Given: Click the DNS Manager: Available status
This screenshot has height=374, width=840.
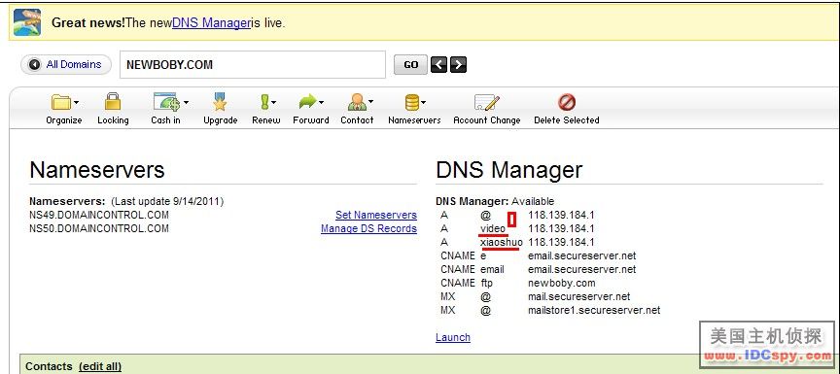Looking at the screenshot, I should pos(495,202).
